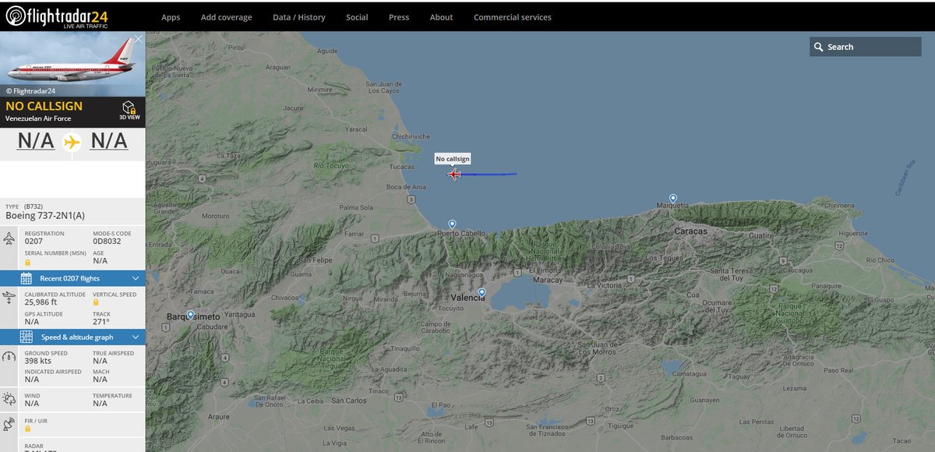Open Commercial services menu
Viewport: 935px width, 452px height.
(x=512, y=17)
